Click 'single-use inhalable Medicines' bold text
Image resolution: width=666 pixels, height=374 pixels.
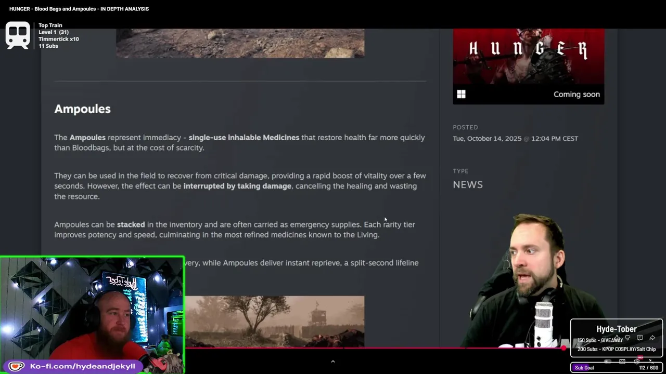244,138
